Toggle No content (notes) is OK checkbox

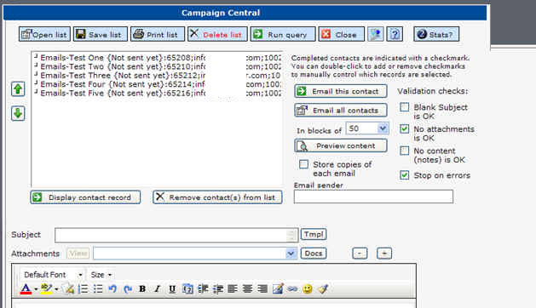pyautogui.click(x=405, y=151)
